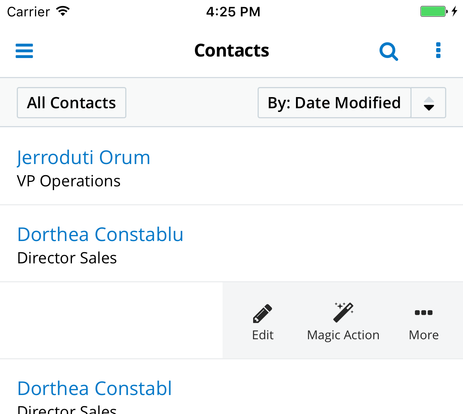Open the contact Jerroduti Orum
Screen dimensions: 463x414
84,157
